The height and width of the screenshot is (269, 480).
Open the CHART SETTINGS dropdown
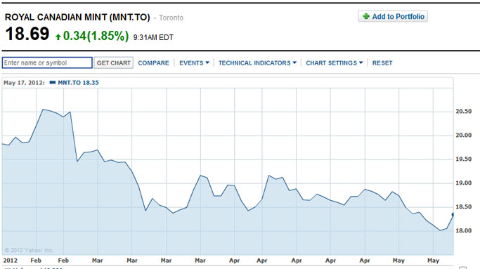[335, 63]
